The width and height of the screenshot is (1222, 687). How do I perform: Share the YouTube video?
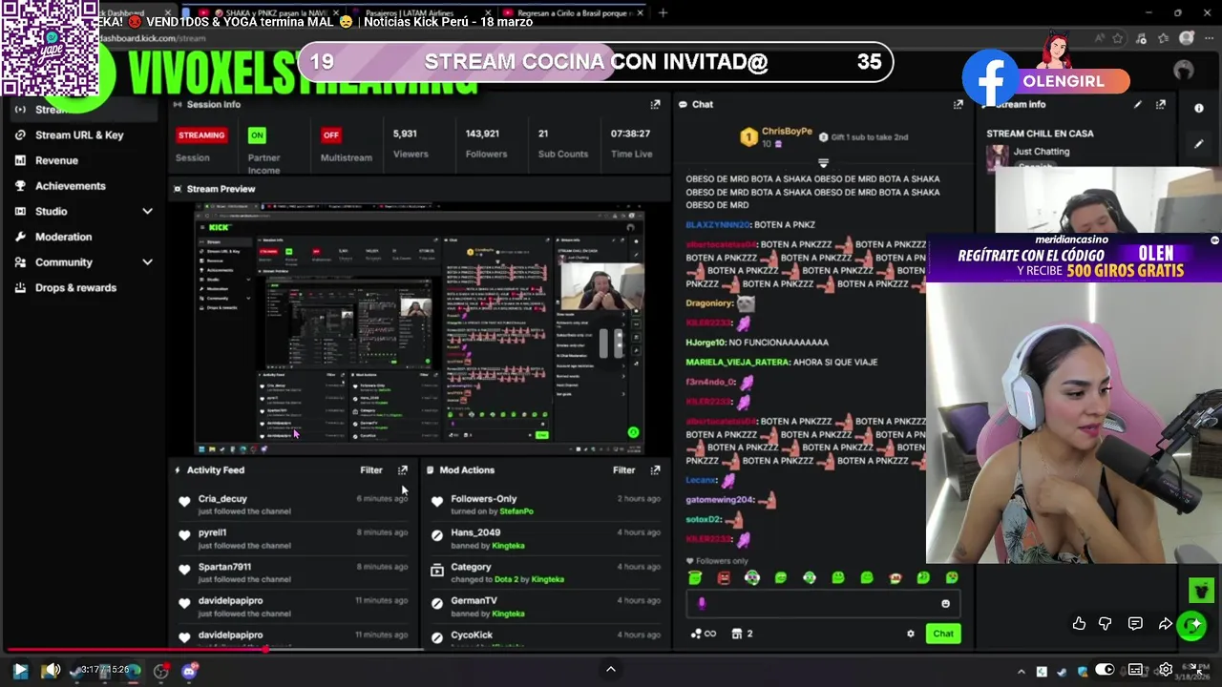[x=1166, y=623]
